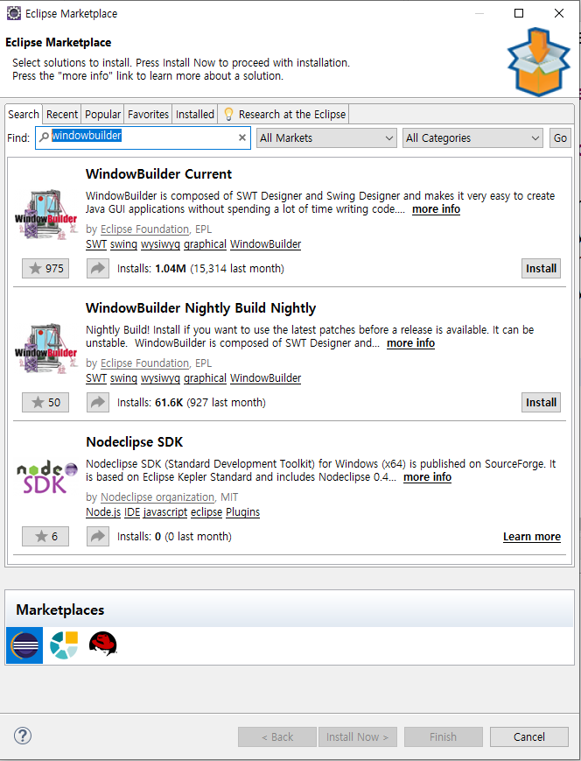Click Learn more for Nodeclipse SDK
Image resolution: width=581 pixels, height=761 pixels.
532,536
